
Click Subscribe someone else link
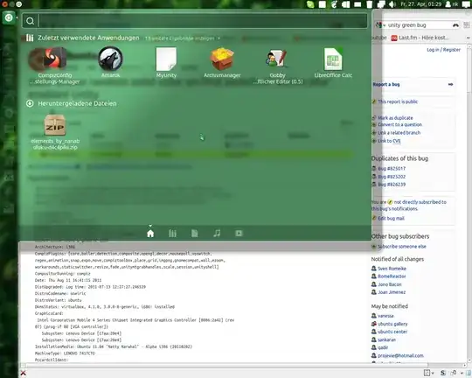pos(402,247)
